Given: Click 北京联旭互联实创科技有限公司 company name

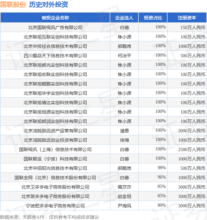Looking at the screenshot, I should click(x=55, y=37).
